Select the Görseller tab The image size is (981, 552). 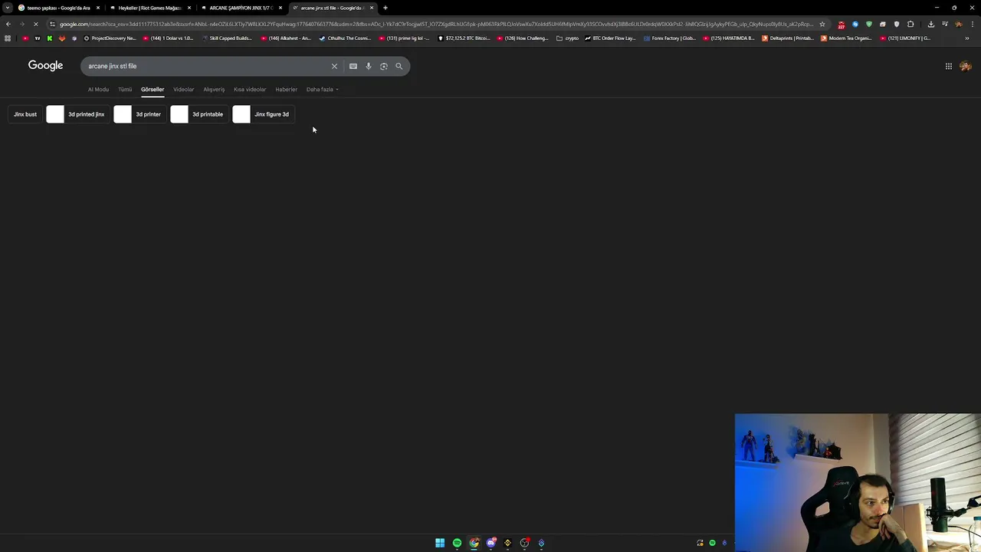click(153, 90)
